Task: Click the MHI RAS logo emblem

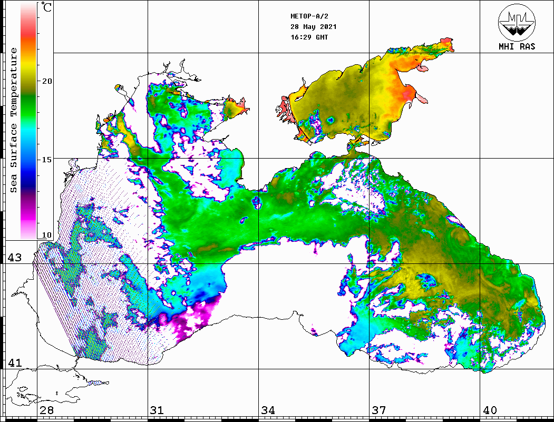Action: tap(517, 22)
